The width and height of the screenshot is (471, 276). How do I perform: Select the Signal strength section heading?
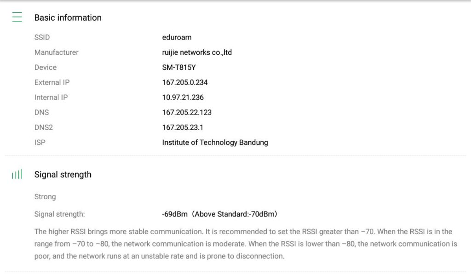(x=63, y=174)
